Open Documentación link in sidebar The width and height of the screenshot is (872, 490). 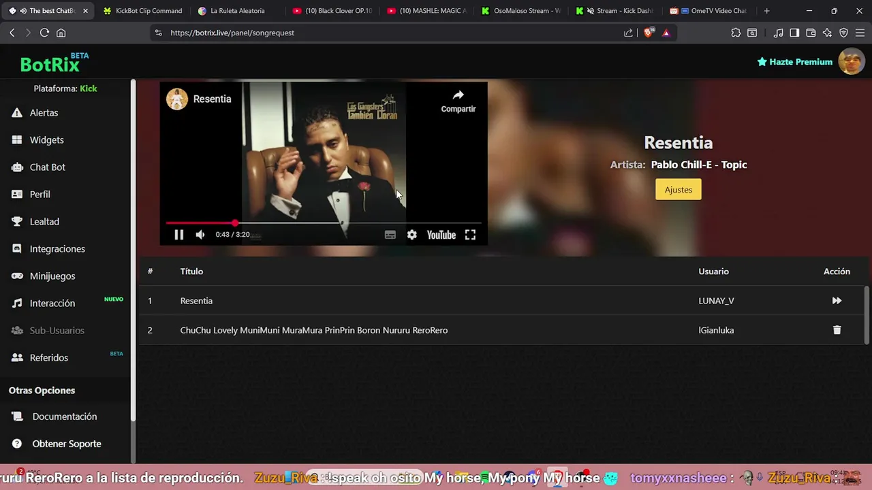pos(64,416)
